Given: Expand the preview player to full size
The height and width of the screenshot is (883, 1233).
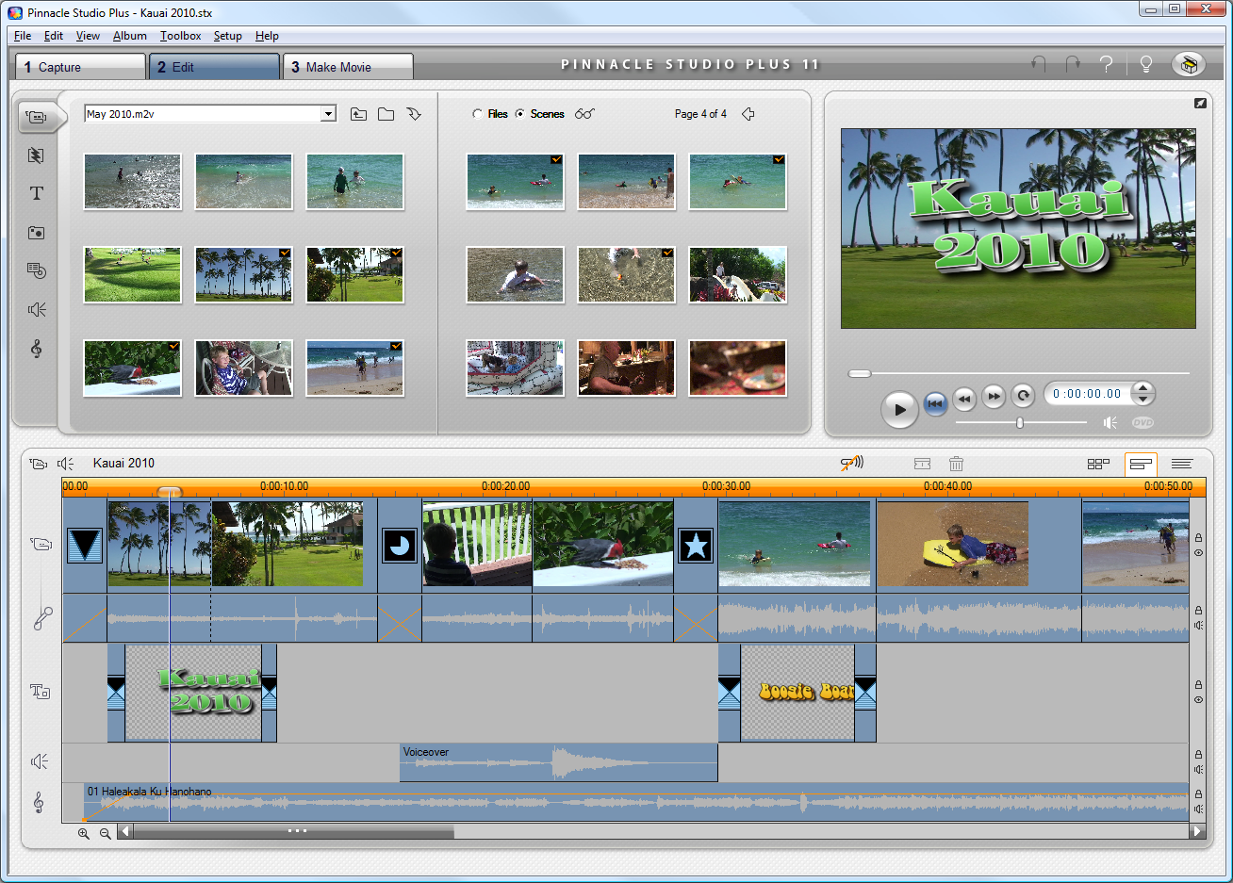Looking at the screenshot, I should [1200, 103].
